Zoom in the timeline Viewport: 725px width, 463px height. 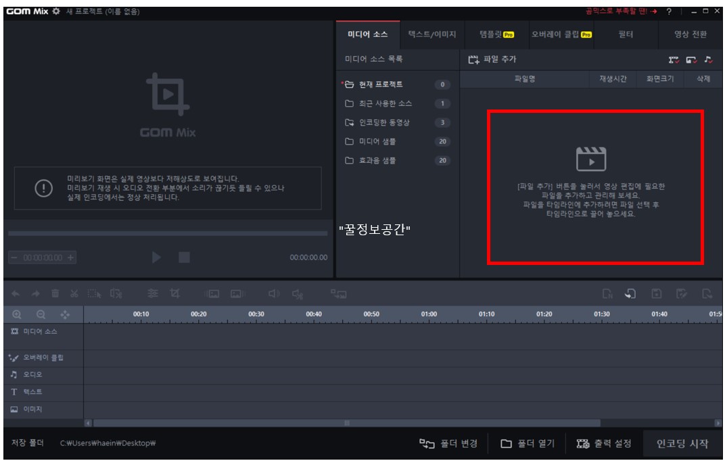pos(17,315)
